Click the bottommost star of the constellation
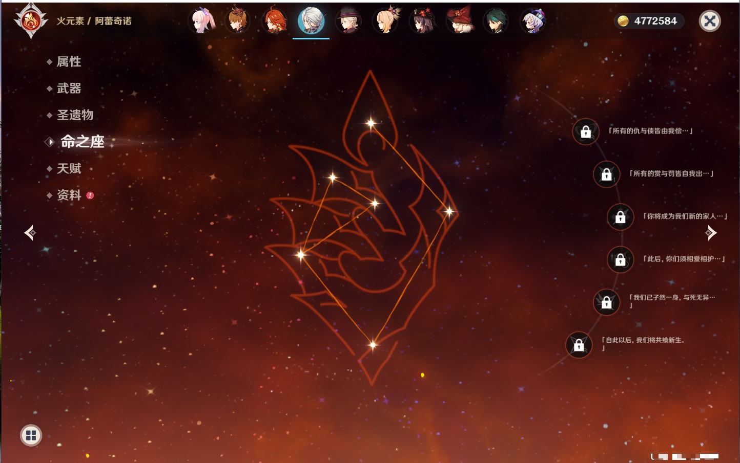This screenshot has width=740, height=463. click(373, 345)
